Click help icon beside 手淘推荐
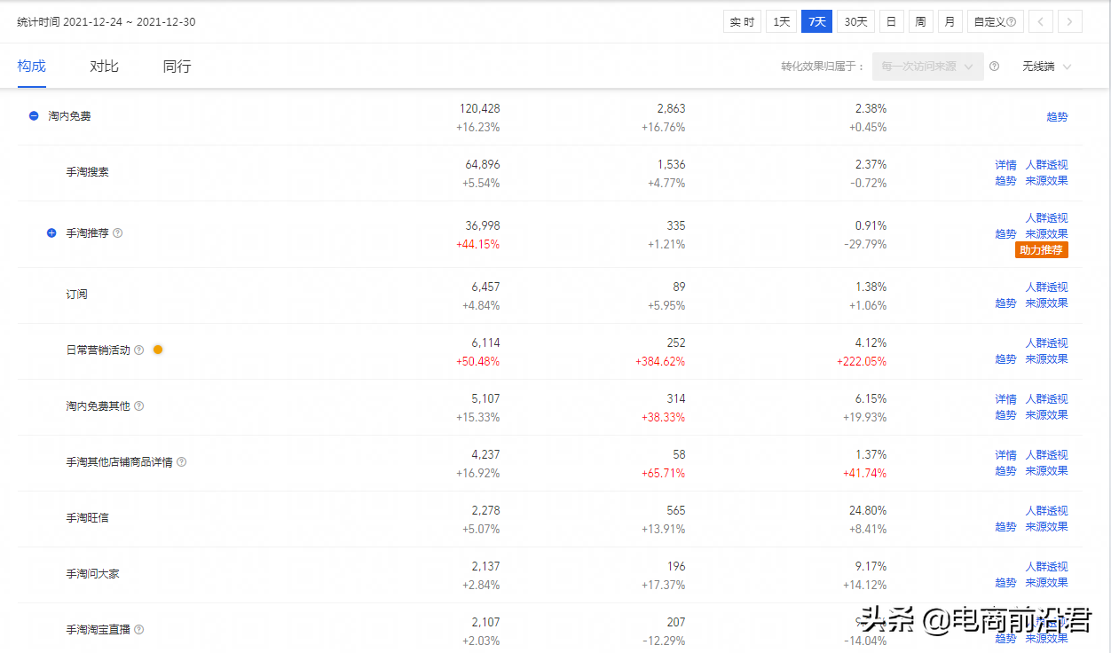 118,233
